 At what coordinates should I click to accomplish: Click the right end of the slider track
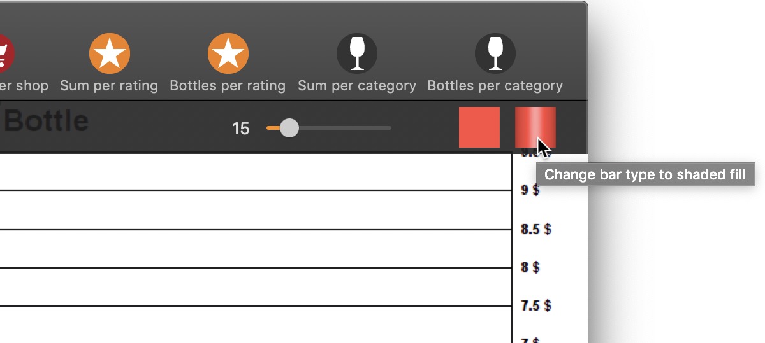point(388,128)
